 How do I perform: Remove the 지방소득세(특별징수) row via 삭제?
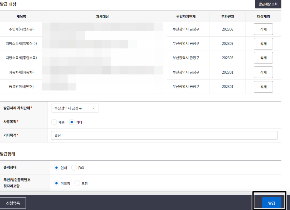[263, 44]
